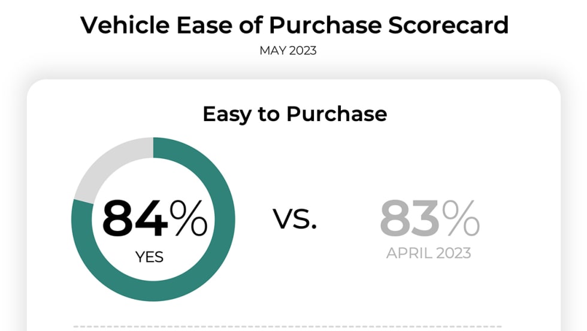Click the YES label under 84%
The image size is (587, 331).
tap(149, 257)
